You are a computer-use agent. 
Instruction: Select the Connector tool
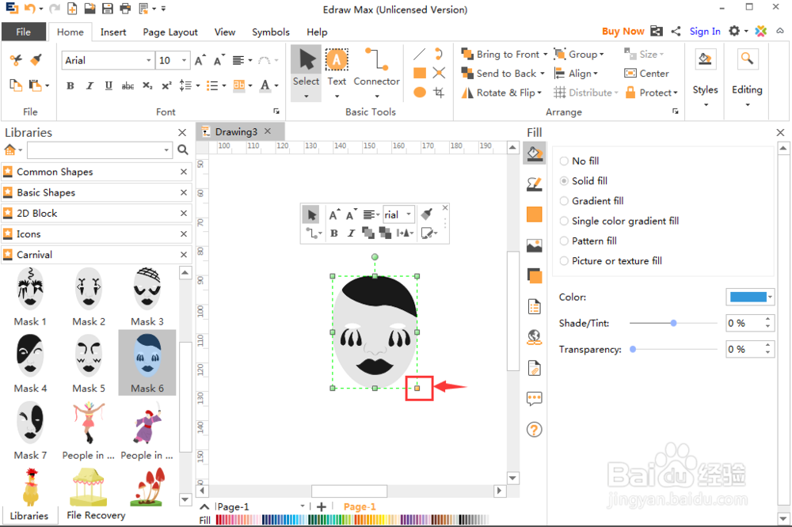pyautogui.click(x=376, y=68)
